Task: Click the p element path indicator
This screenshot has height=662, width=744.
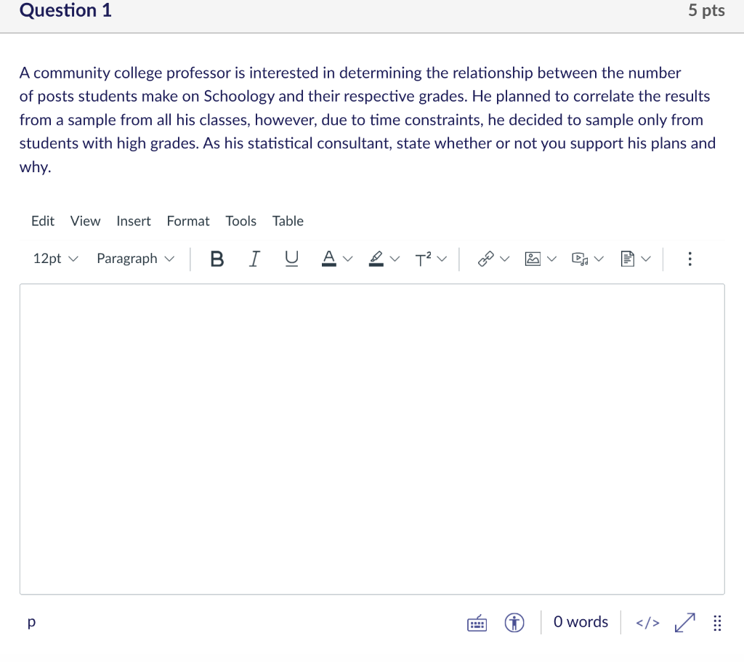Action: click(x=31, y=622)
